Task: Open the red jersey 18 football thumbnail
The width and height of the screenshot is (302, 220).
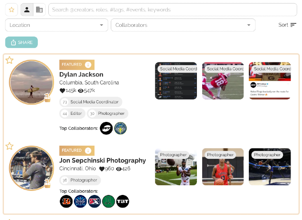Action: (x=223, y=81)
